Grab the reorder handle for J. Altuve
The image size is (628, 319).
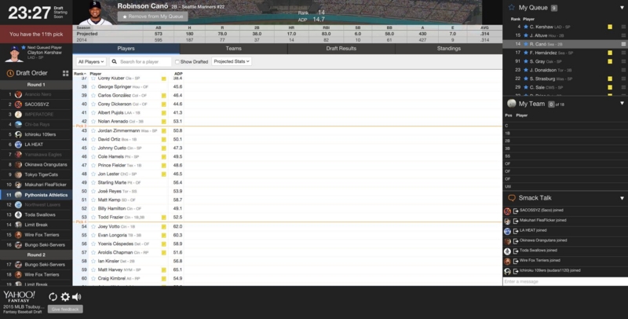pos(623,35)
